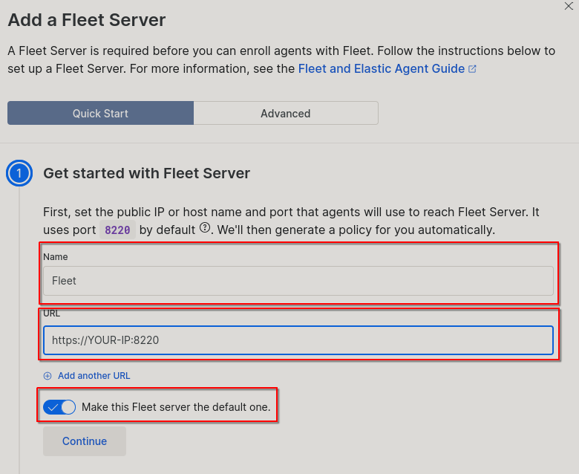
Task: Click the external link icon after Guide
Action: coord(472,68)
